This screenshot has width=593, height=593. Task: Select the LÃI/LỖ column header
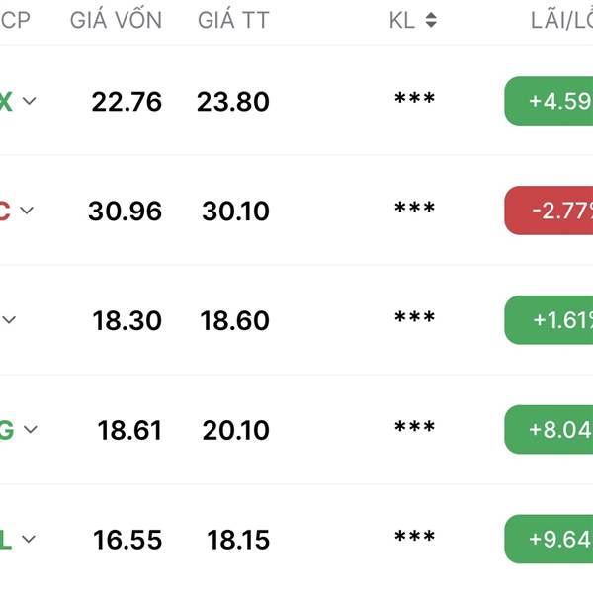pos(561,19)
